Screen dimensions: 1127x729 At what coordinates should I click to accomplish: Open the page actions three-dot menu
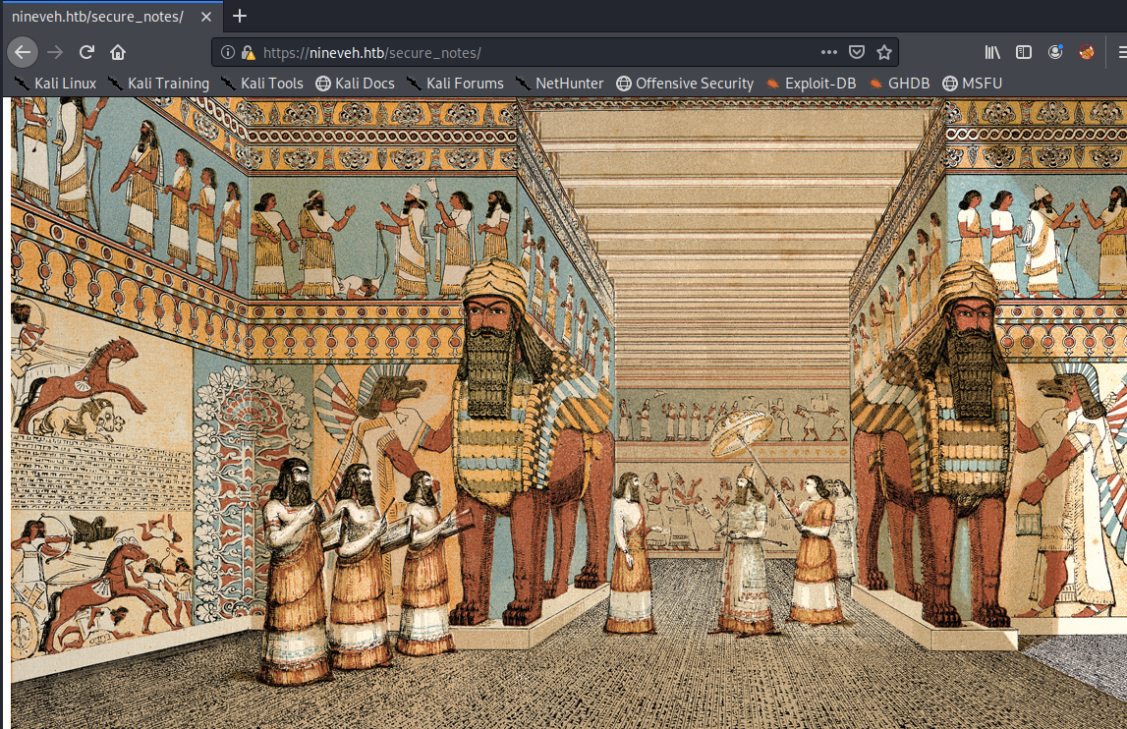[x=829, y=52]
